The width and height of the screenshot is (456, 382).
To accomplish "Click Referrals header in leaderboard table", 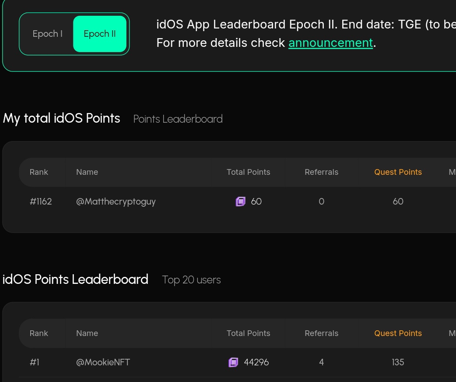I will (321, 333).
